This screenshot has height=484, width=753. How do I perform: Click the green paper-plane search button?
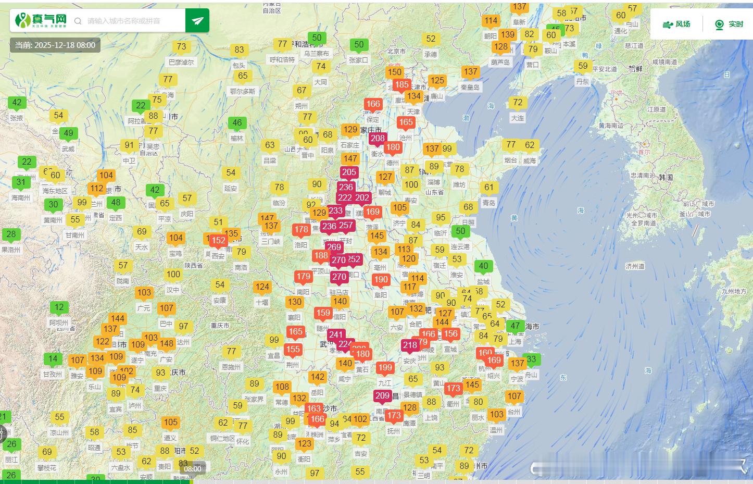click(x=197, y=20)
